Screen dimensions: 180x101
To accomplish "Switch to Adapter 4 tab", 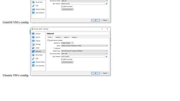I will point(74,37).
